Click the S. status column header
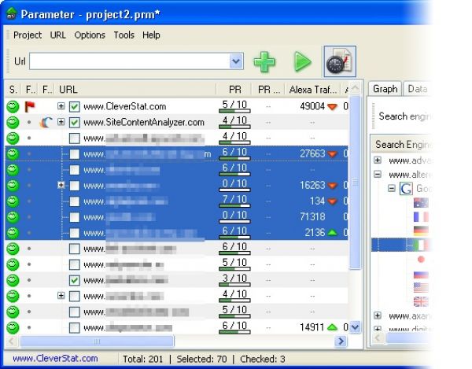Image resolution: width=472 pixels, height=369 pixels. (13, 90)
